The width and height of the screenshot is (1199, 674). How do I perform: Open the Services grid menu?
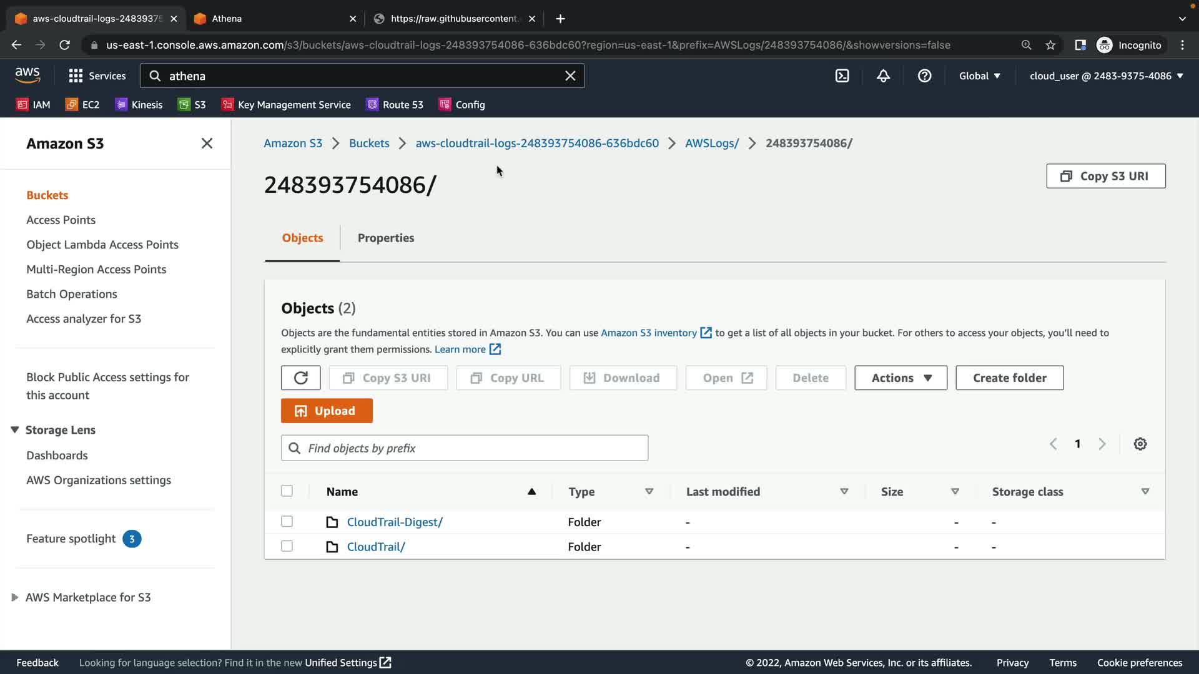97,76
